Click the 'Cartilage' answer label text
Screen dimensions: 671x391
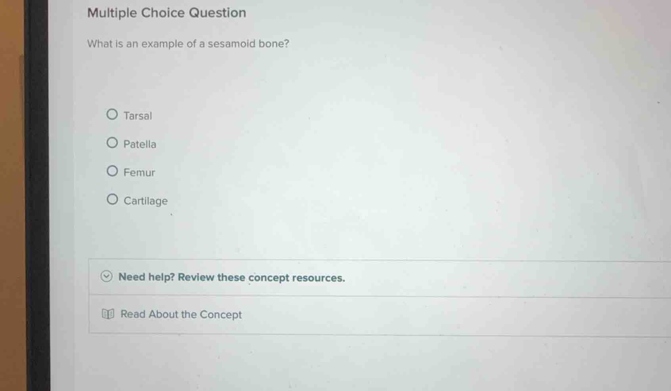click(x=146, y=201)
